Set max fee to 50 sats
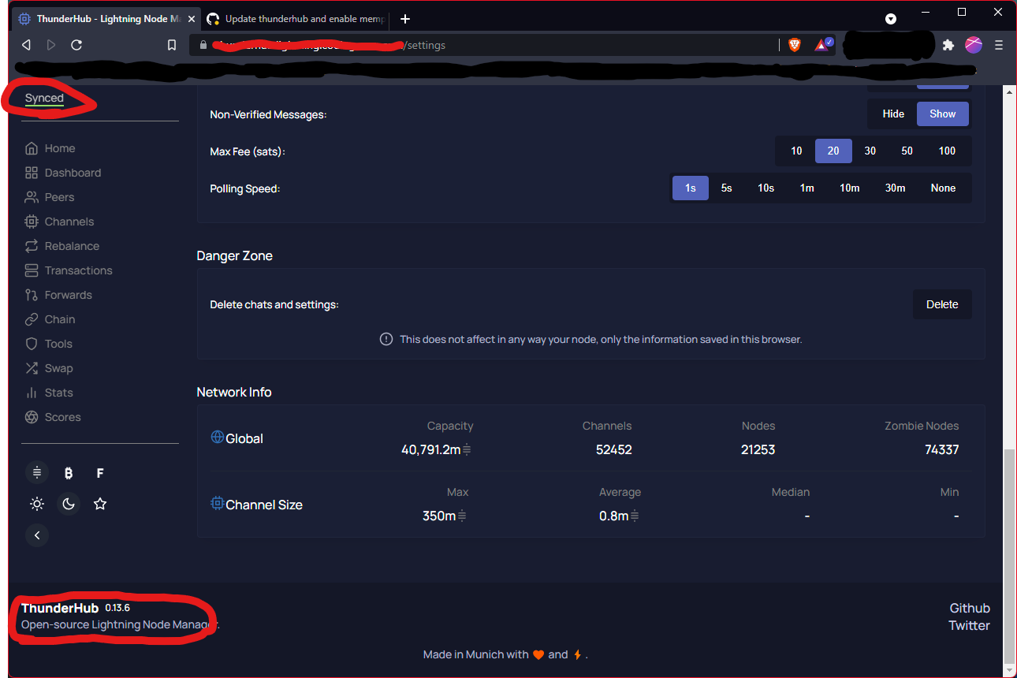This screenshot has width=1017, height=678. tap(907, 151)
